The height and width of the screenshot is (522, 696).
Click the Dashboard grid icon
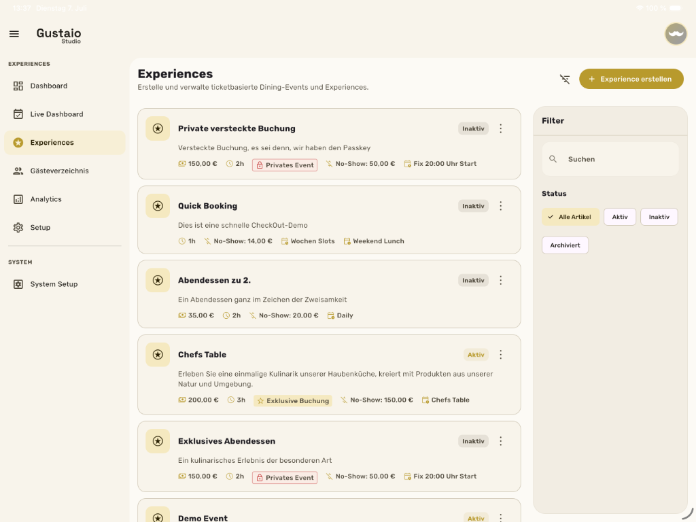[18, 86]
